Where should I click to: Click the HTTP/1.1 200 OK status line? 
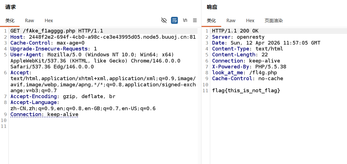[235, 31]
